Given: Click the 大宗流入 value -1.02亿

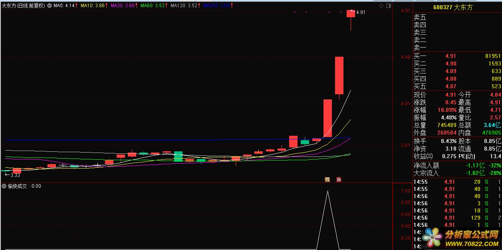Looking at the screenshot, I should 476,173.
